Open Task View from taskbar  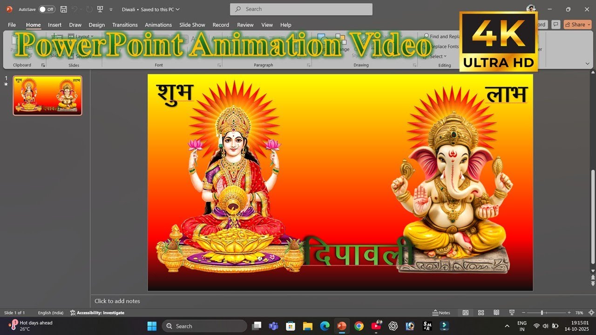[x=257, y=326]
